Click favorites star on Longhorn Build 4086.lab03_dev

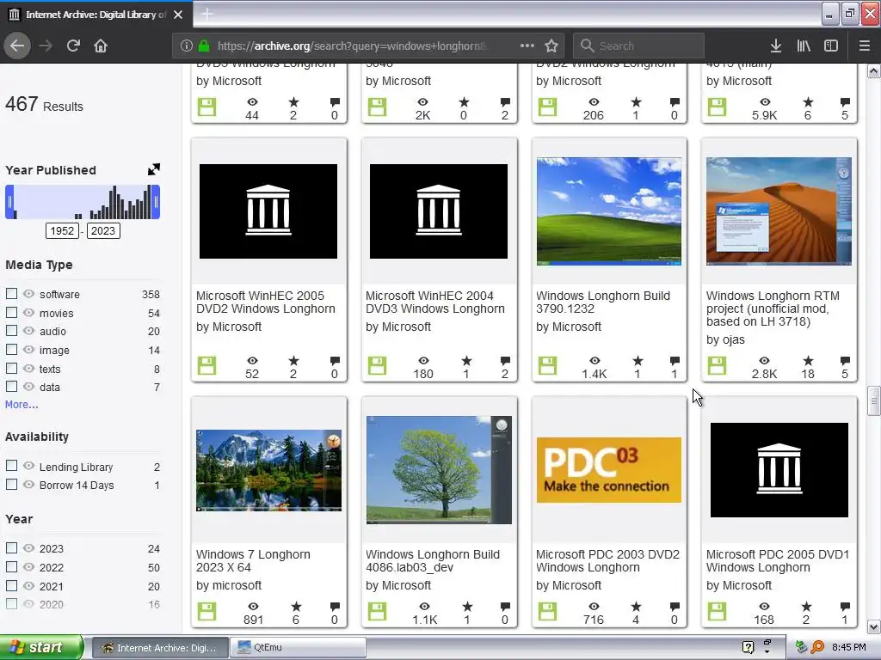pos(467,606)
